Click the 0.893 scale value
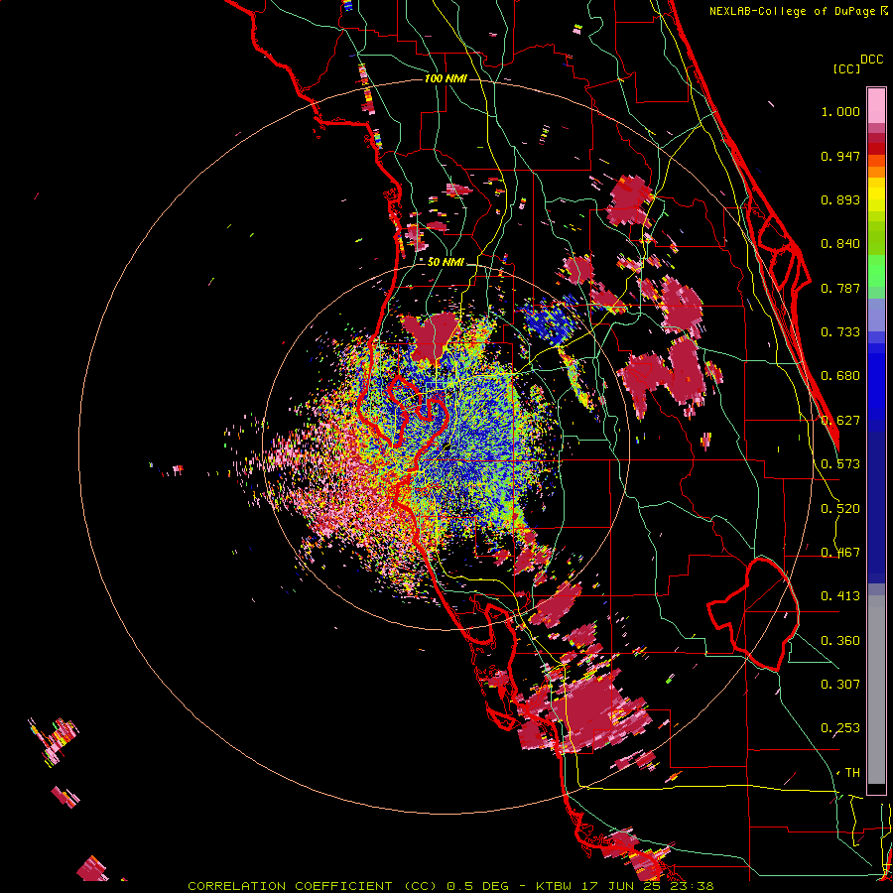893x893 pixels. [840, 199]
